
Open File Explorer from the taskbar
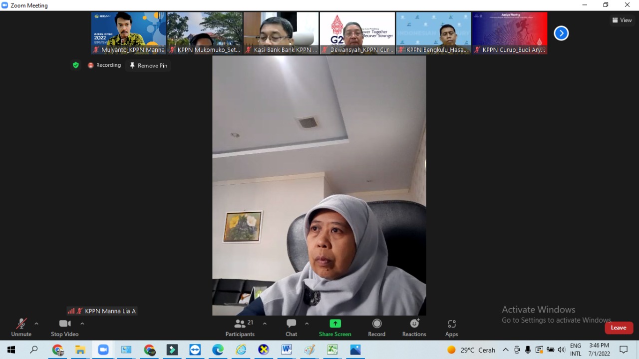coord(80,350)
